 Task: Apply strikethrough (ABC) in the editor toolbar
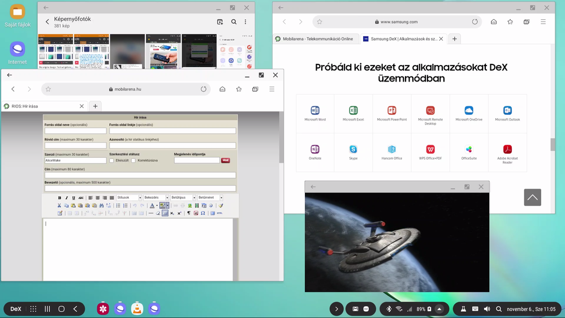pyautogui.click(x=81, y=197)
